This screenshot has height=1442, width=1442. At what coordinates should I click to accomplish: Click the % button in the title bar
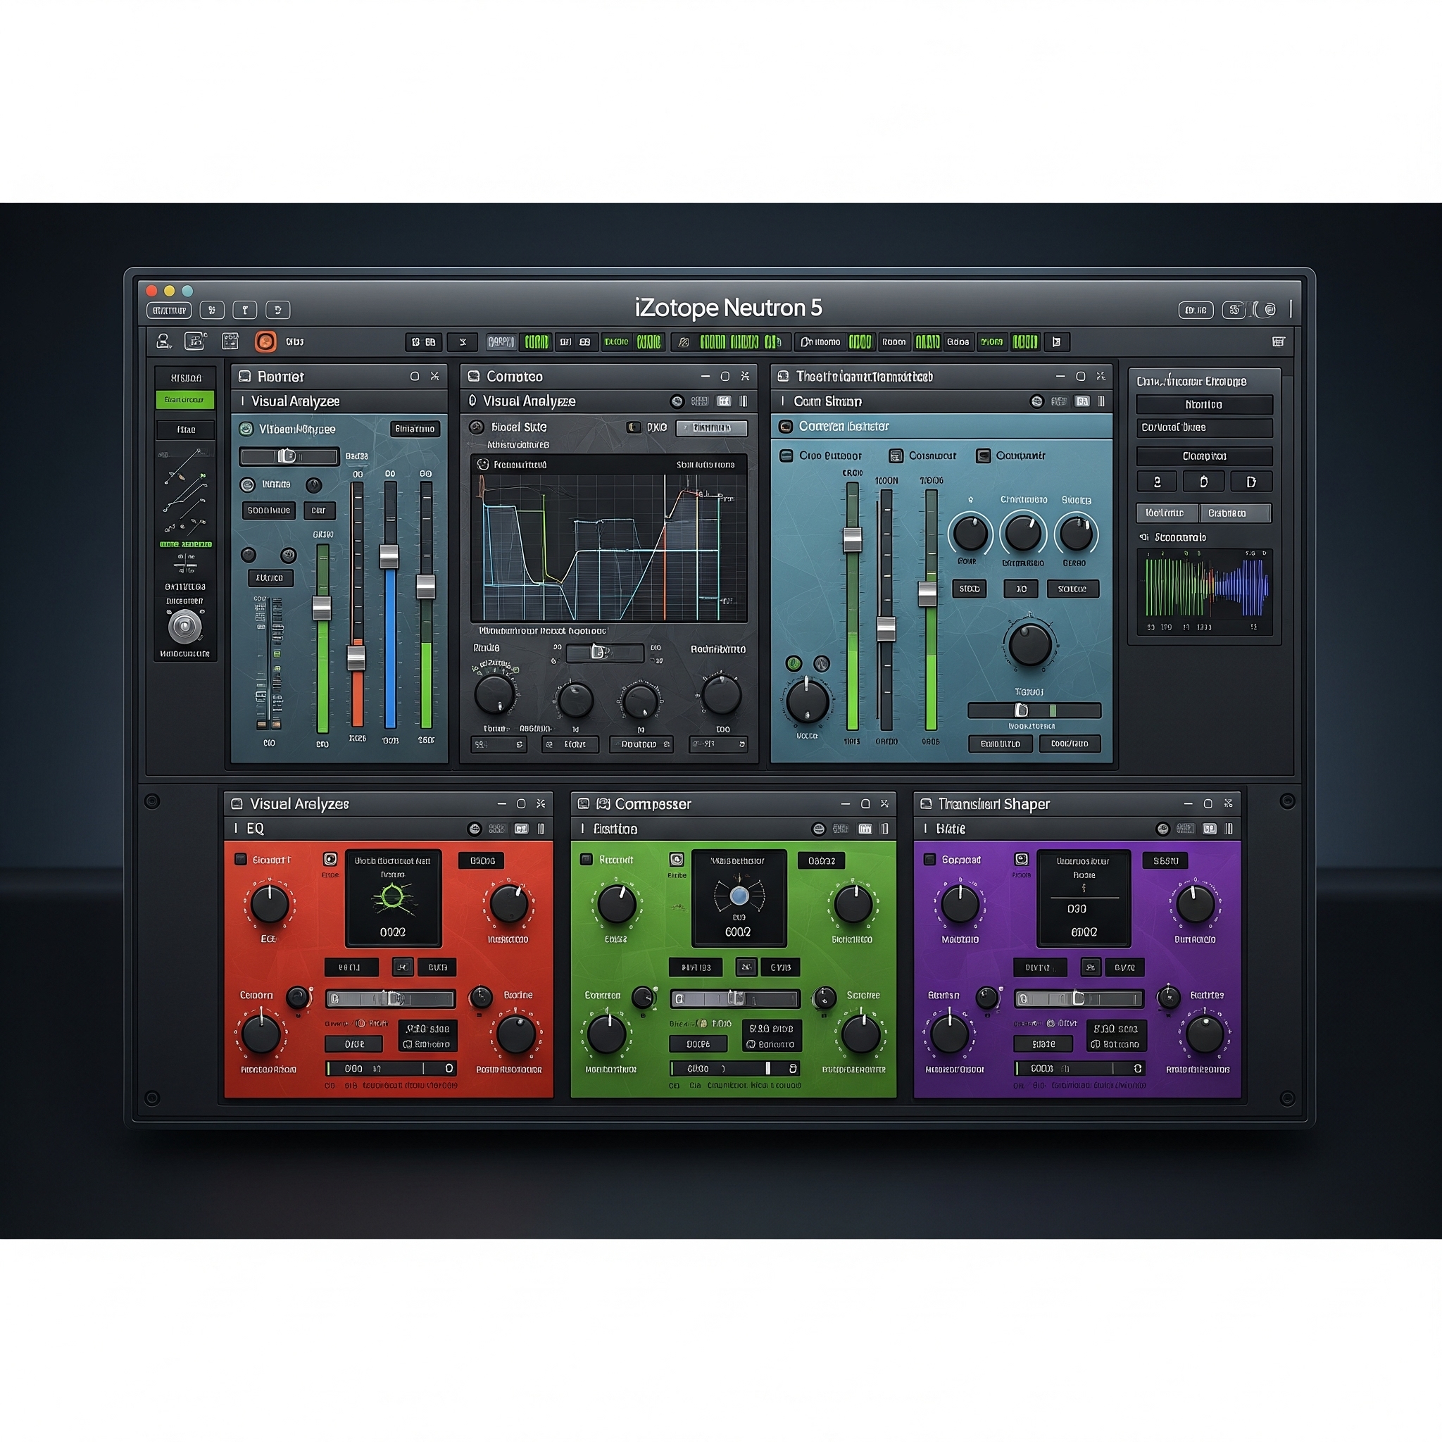pos(212,310)
